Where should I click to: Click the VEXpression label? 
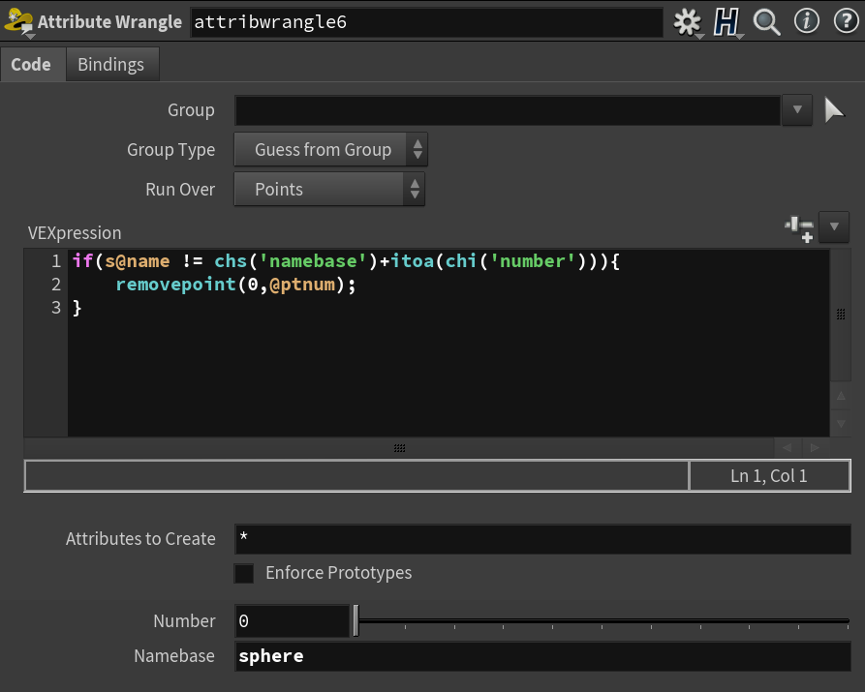coord(75,233)
